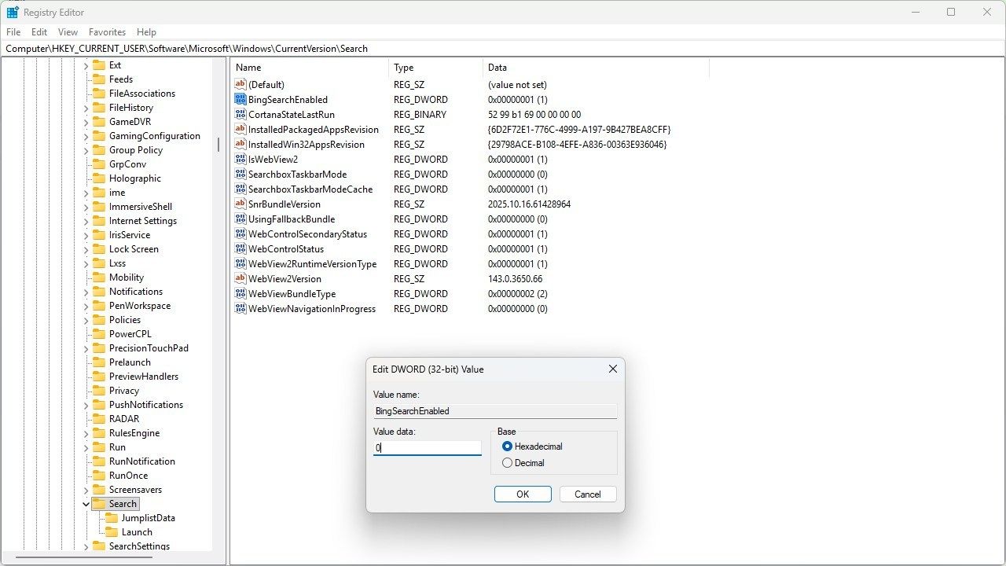
Task: Select the ImmersiveShell key
Action: click(x=141, y=207)
